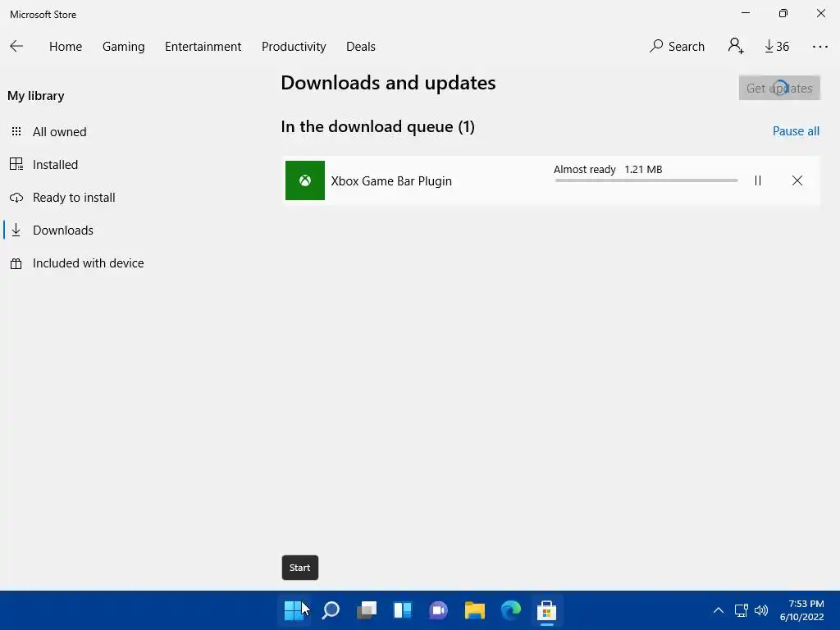
Task: Cancel the Xbox Game Bar Plugin download
Action: pos(797,180)
